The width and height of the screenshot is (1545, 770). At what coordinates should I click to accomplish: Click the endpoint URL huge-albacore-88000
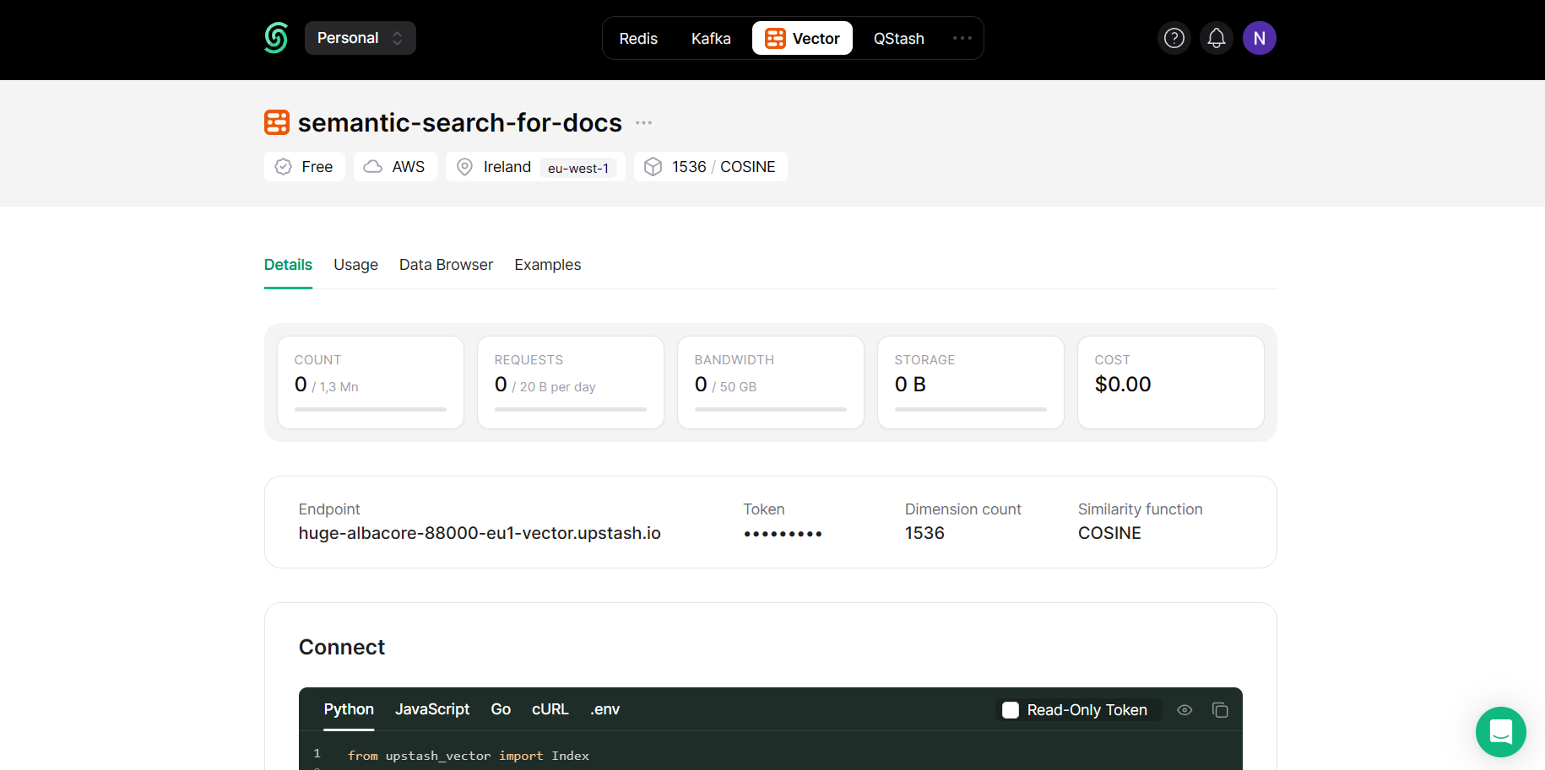479,533
